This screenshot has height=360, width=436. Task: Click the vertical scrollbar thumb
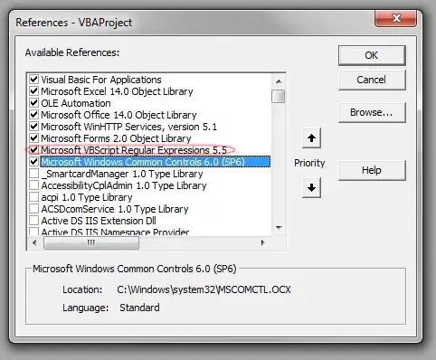point(278,96)
